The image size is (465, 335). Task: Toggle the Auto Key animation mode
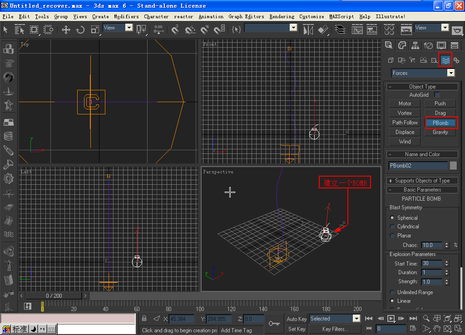click(x=297, y=319)
